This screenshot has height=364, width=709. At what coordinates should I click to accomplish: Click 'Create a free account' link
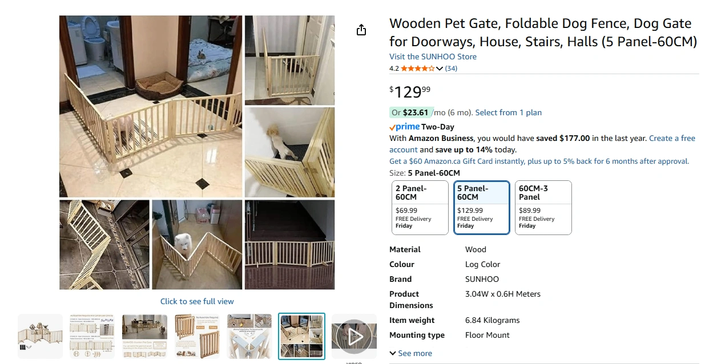pos(672,138)
